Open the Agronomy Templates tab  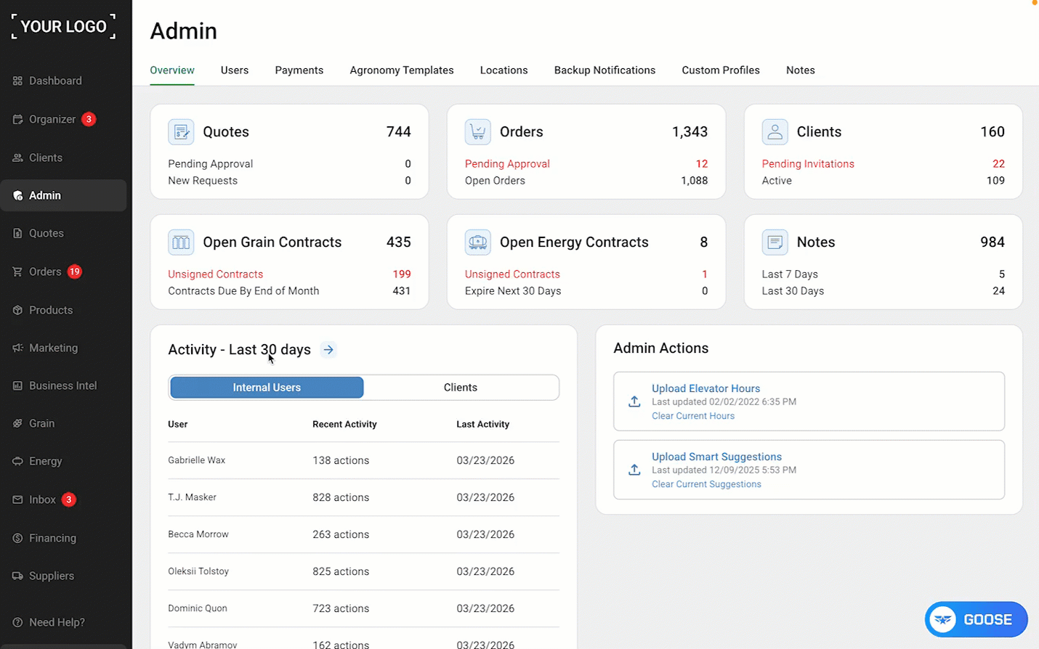point(402,70)
